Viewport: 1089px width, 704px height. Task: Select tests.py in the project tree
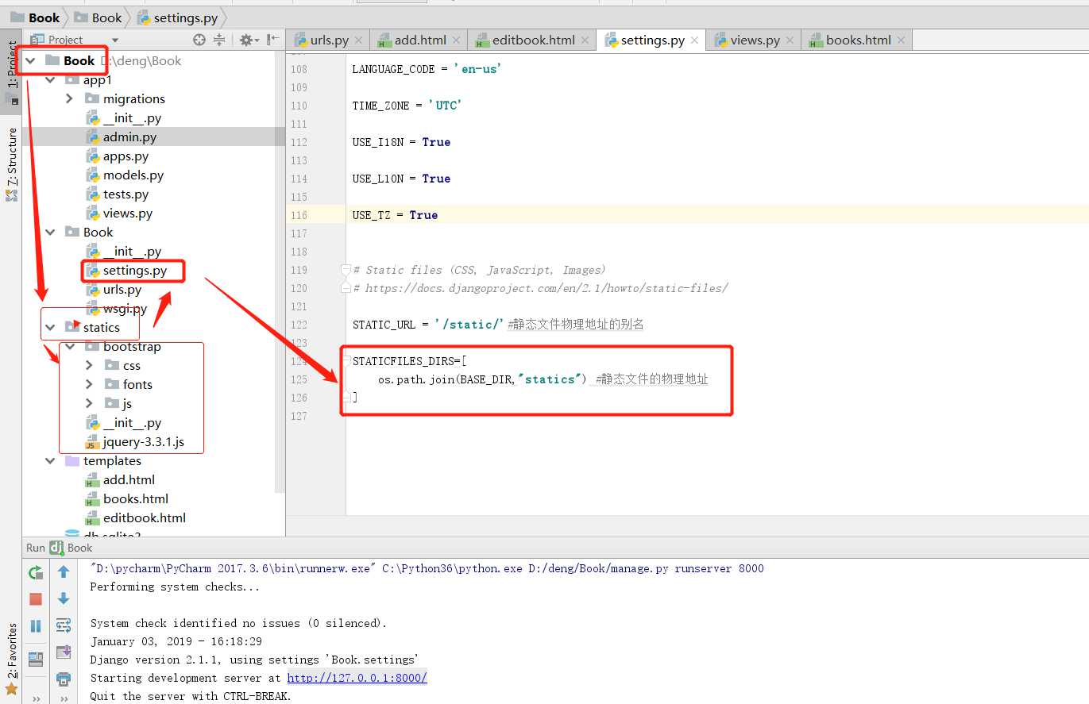click(126, 194)
